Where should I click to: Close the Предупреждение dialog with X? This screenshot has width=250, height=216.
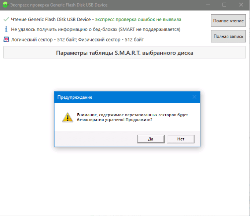pyautogui.click(x=194, y=97)
